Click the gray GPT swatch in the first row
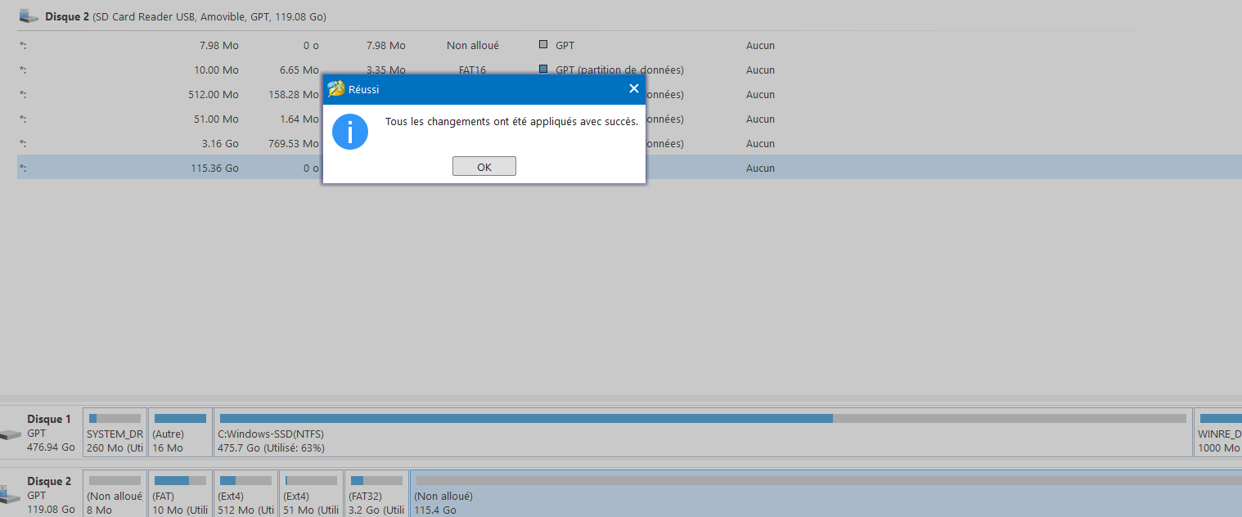 pyautogui.click(x=543, y=45)
